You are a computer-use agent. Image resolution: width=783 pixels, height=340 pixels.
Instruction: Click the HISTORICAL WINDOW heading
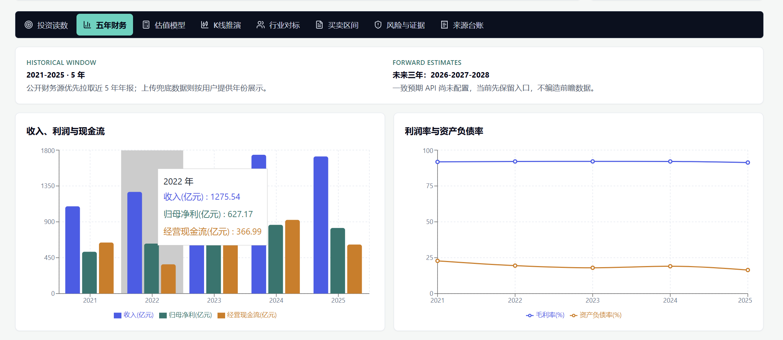(61, 63)
